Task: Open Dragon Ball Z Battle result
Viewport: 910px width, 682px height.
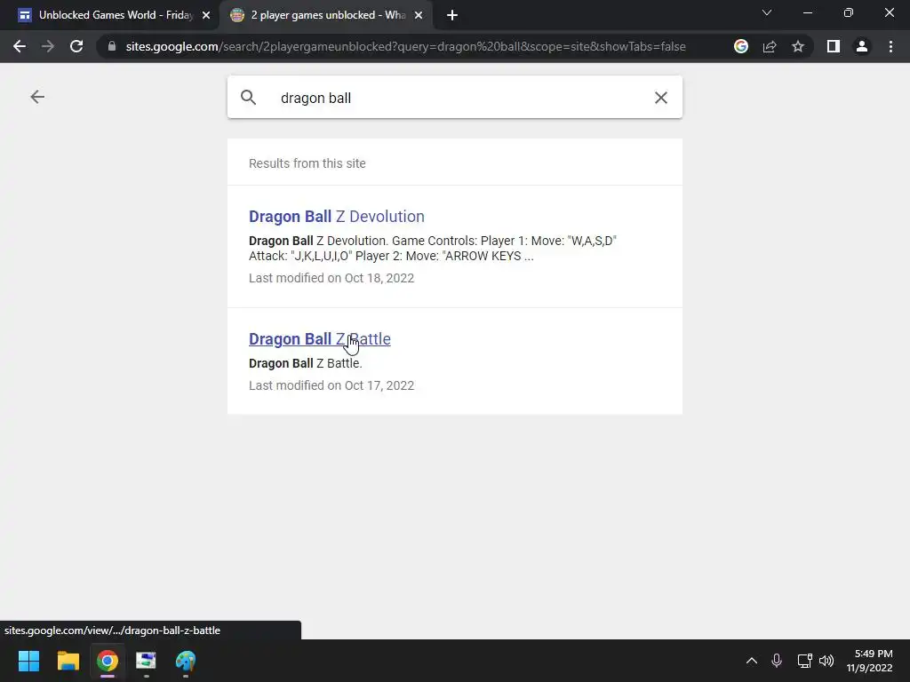Action: point(320,338)
